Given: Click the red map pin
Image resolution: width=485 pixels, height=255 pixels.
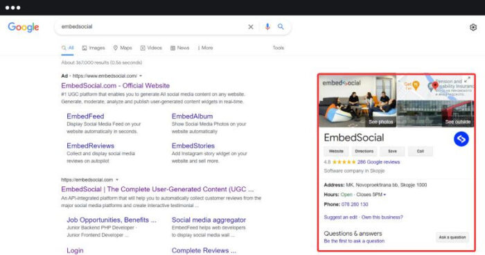Looking at the screenshot, I should point(435,85).
